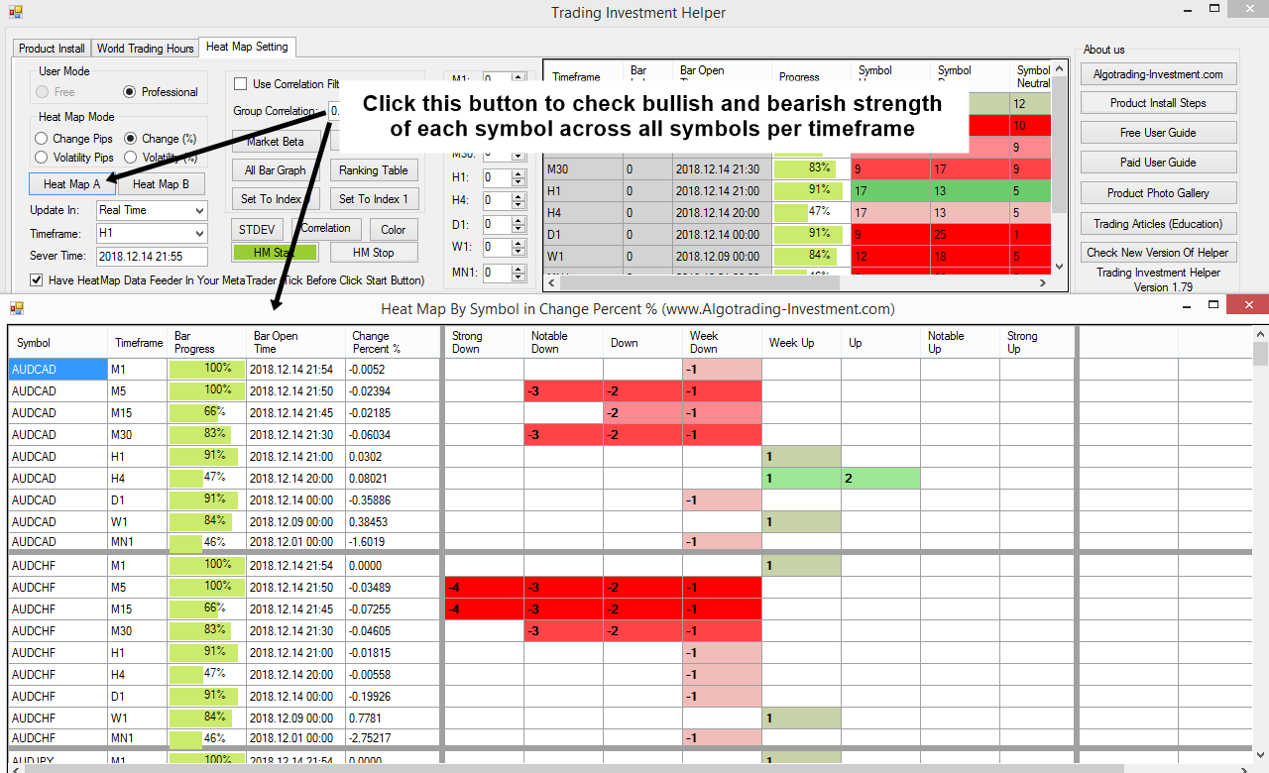Click the green HM Start button
This screenshot has height=773, width=1269.
pyautogui.click(x=275, y=253)
